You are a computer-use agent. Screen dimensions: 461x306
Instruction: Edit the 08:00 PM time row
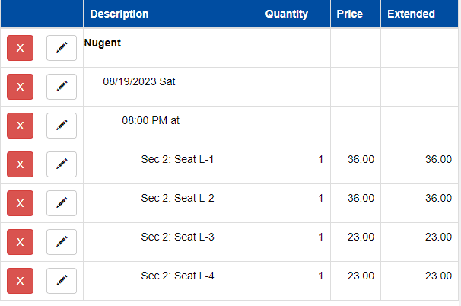[62, 126]
